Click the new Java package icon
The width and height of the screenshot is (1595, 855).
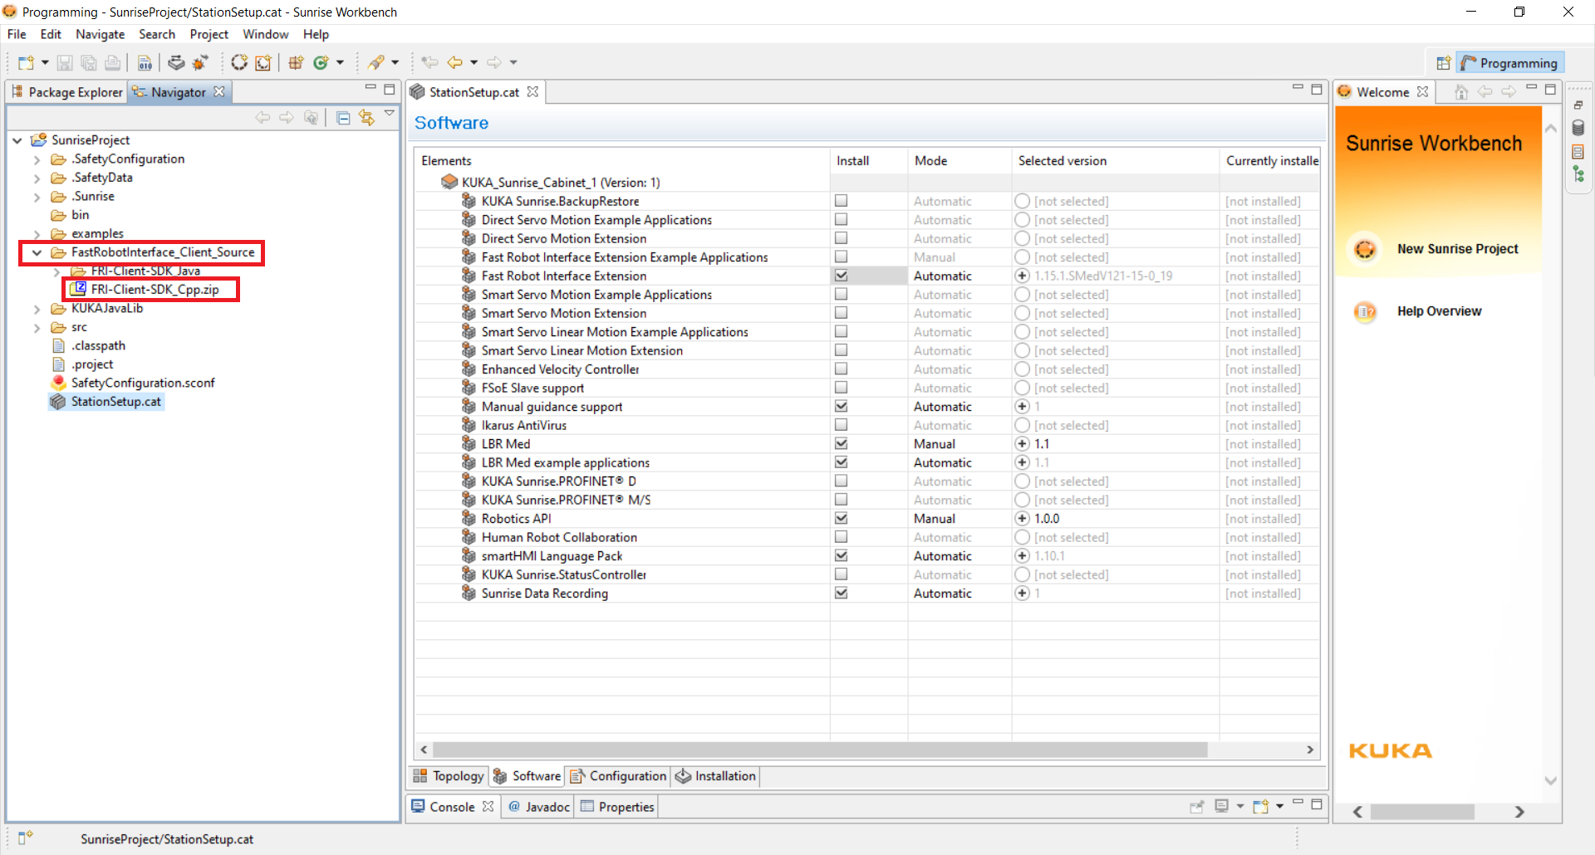tap(296, 63)
